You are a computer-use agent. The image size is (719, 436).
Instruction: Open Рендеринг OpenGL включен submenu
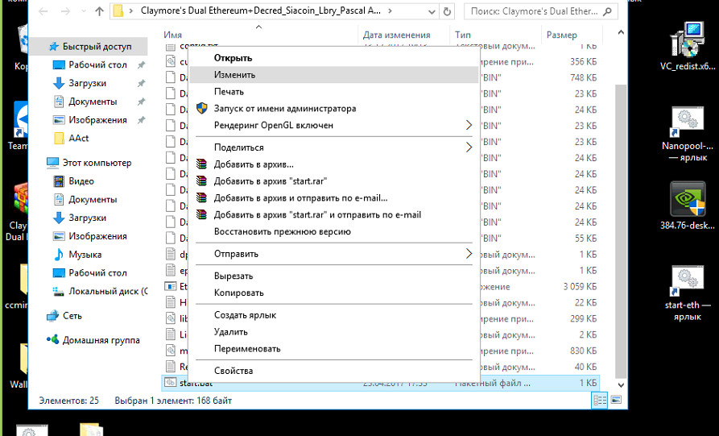[333, 125]
